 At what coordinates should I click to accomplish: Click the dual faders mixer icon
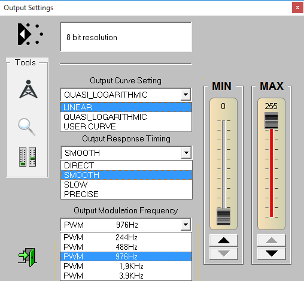28,157
